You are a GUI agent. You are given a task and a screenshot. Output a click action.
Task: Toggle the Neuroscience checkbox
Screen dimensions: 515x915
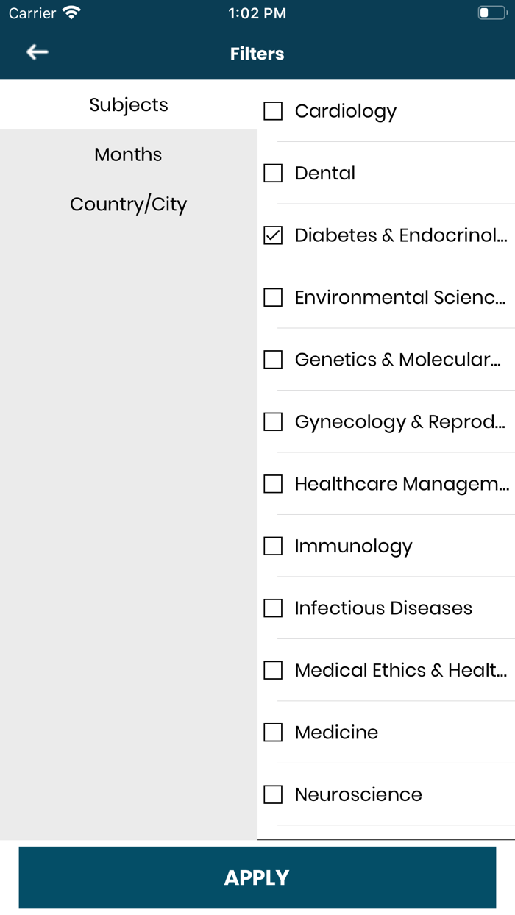[x=273, y=794]
